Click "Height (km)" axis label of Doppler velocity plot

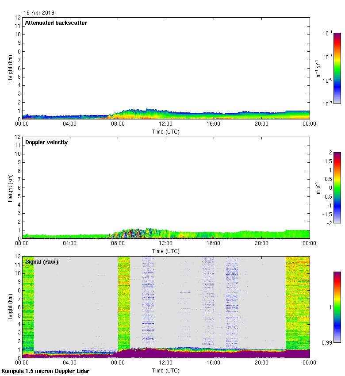pos(10,188)
